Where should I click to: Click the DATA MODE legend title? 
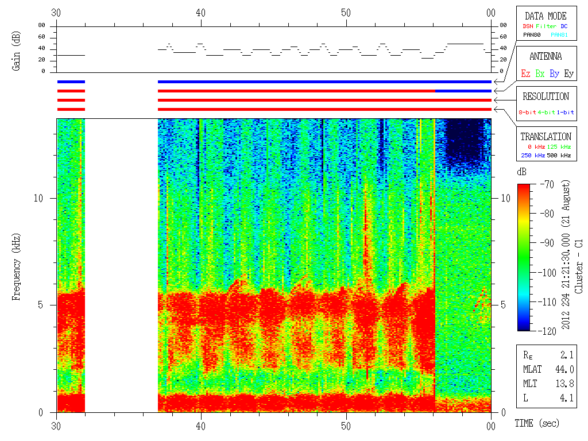point(546,16)
